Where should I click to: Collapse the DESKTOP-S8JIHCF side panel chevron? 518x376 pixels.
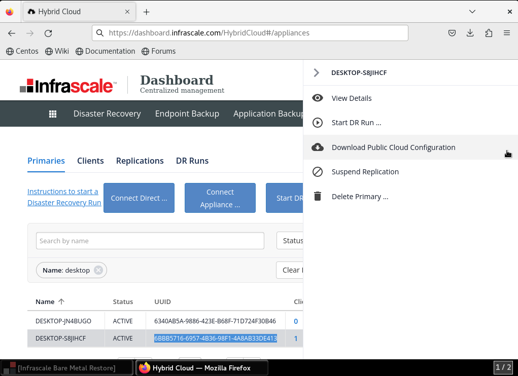(x=317, y=73)
